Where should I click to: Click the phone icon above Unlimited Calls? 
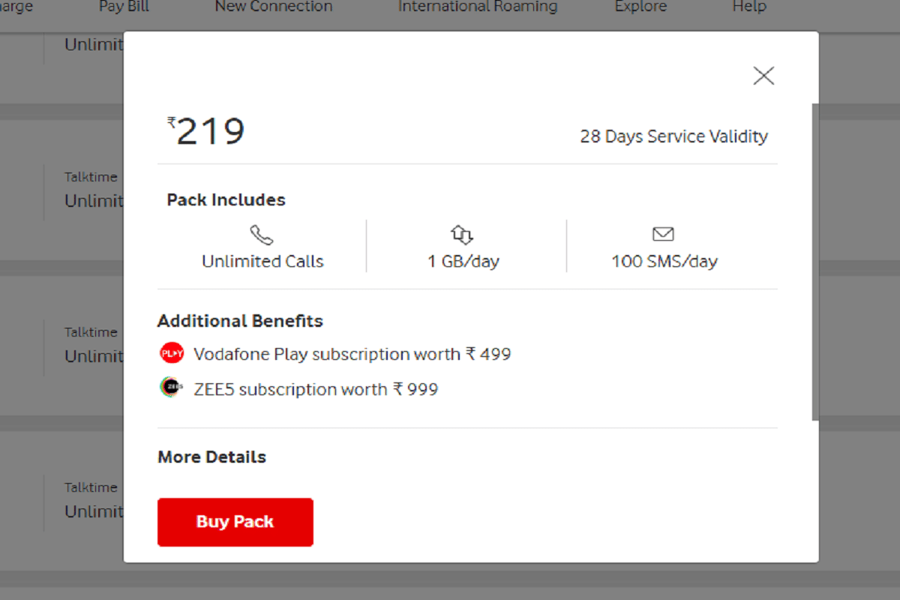pos(262,234)
